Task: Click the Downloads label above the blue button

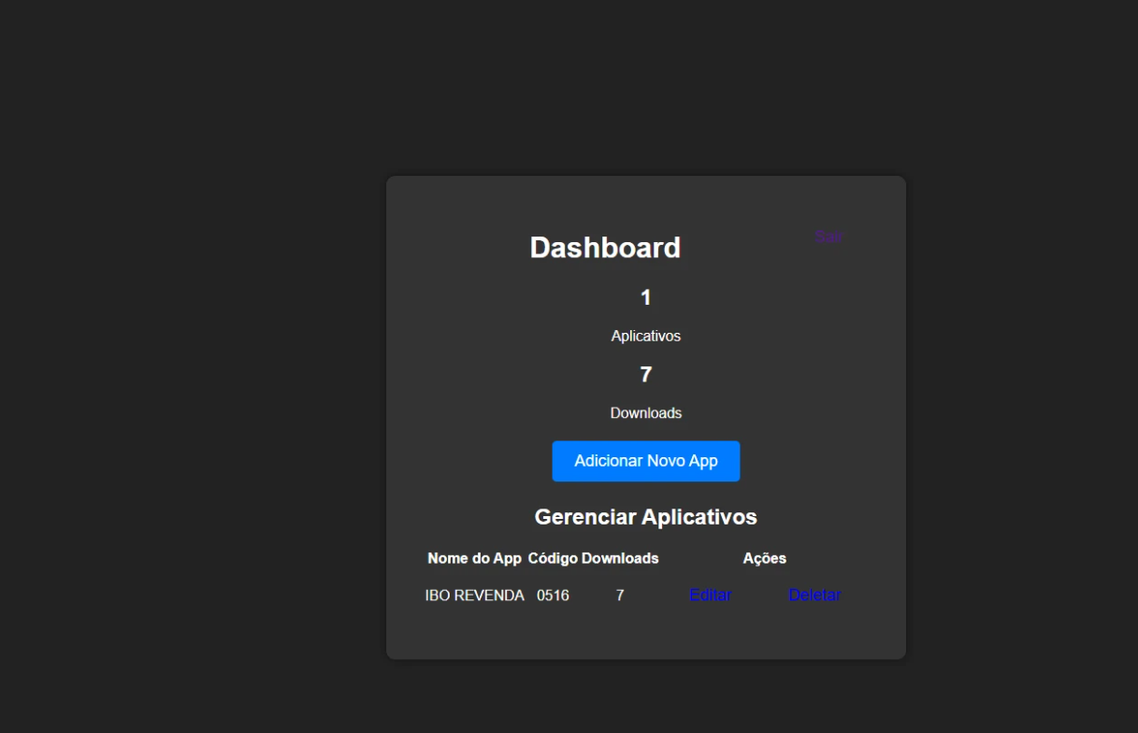Action: 645,413
